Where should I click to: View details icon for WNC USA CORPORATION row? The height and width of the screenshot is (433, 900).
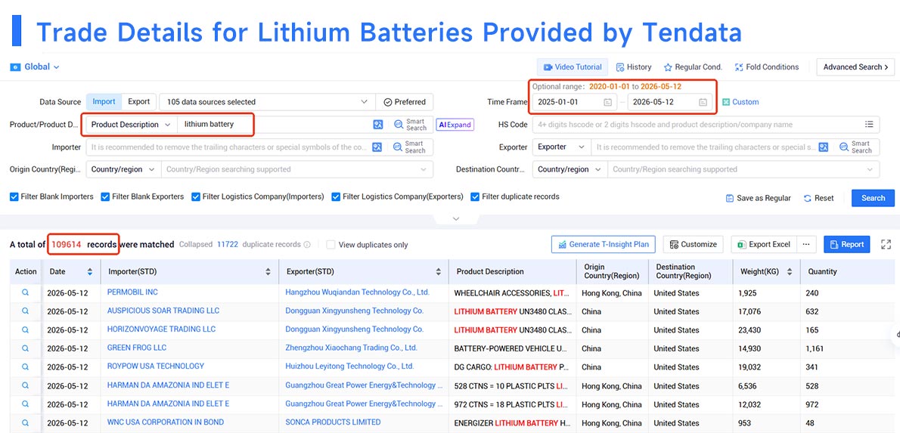pos(25,422)
